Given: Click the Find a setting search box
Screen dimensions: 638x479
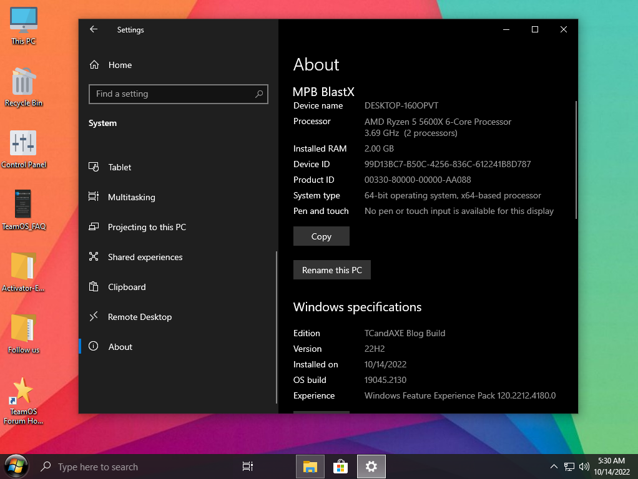Looking at the screenshot, I should tap(172, 94).
